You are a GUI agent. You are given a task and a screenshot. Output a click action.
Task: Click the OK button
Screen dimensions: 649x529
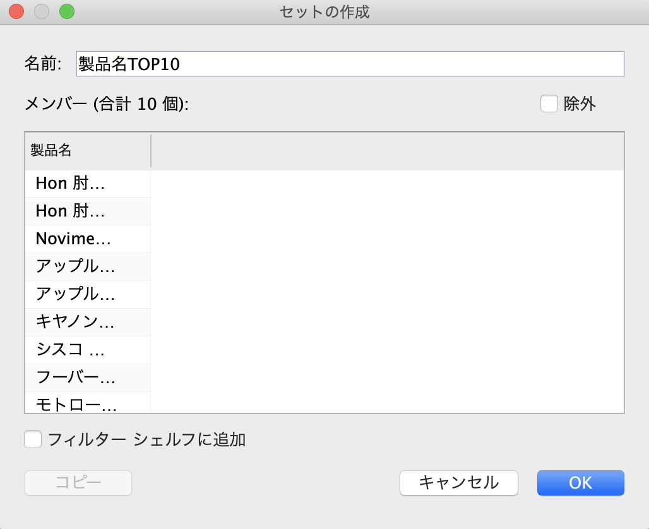pos(580,483)
